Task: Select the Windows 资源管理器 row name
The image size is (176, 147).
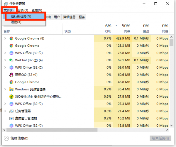Action: click(x=30, y=89)
